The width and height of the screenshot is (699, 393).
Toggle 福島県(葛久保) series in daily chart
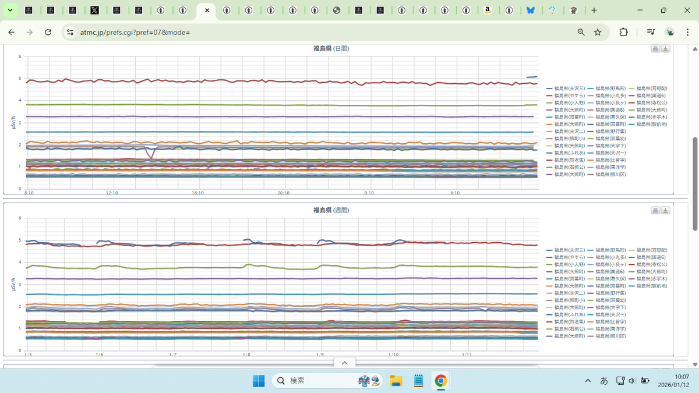[x=607, y=116]
